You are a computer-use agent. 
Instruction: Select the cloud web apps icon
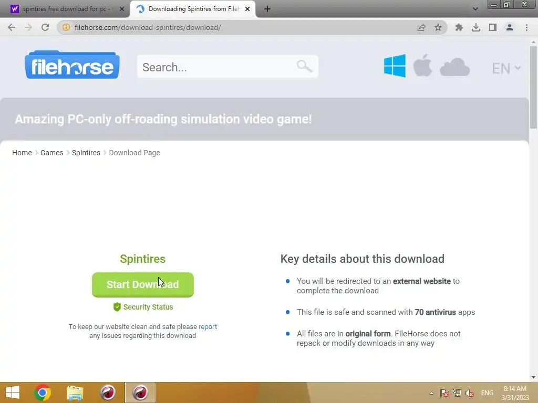454,67
